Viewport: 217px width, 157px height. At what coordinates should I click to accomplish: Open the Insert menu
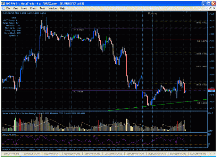(x=24, y=8)
